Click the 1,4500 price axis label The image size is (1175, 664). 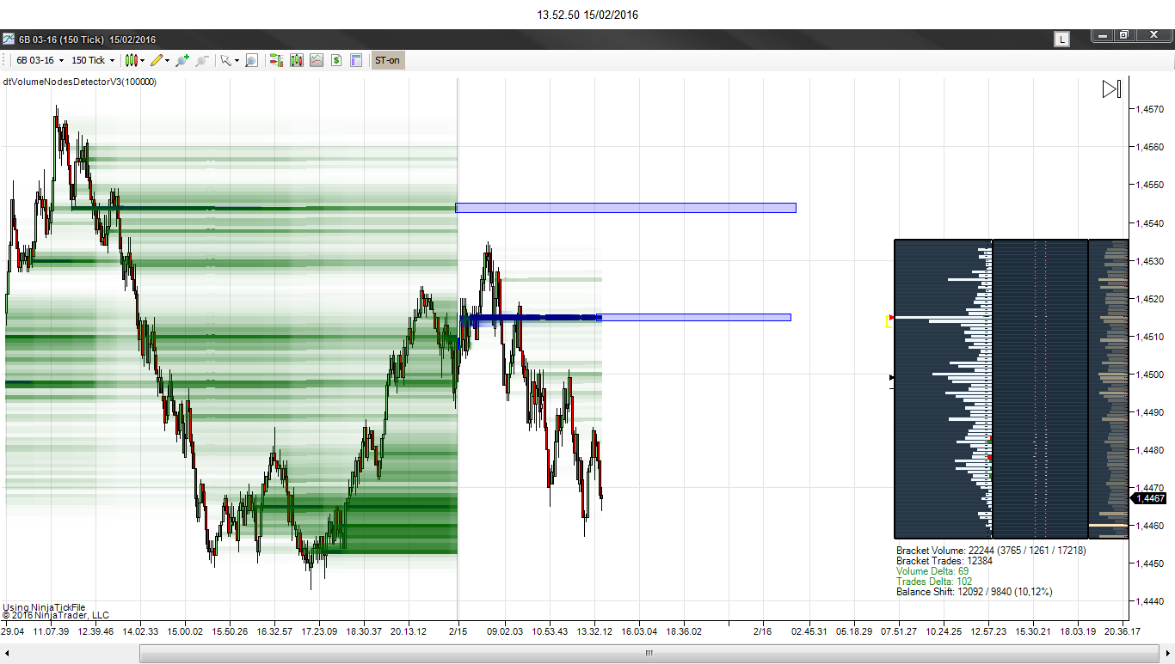[x=1151, y=375]
